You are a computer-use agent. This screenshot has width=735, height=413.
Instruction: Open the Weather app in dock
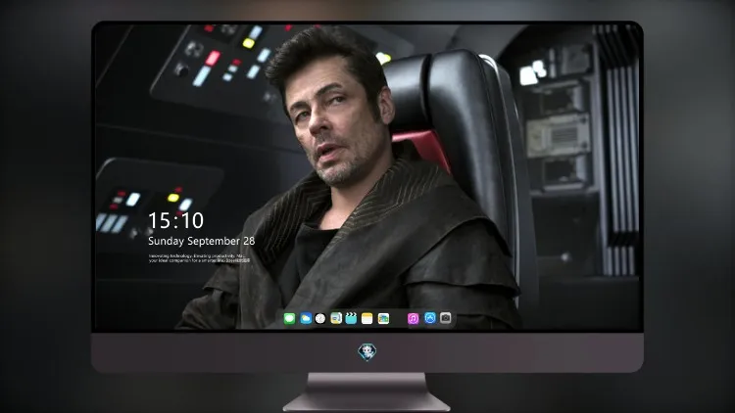306,318
